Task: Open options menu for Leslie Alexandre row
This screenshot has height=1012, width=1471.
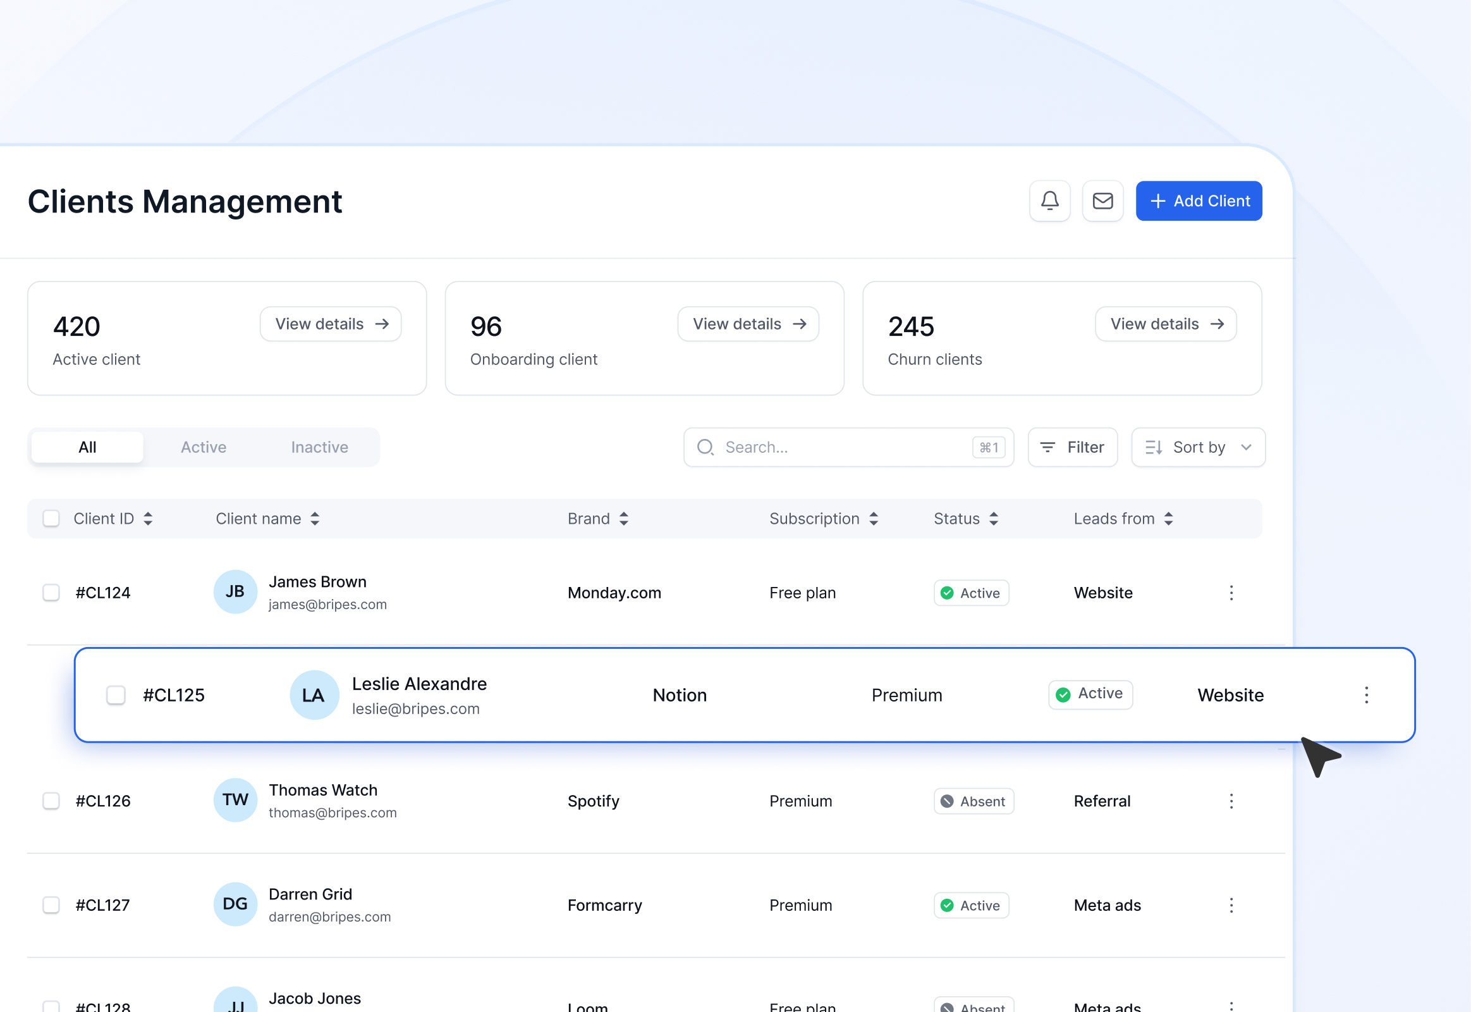Action: [1367, 695]
